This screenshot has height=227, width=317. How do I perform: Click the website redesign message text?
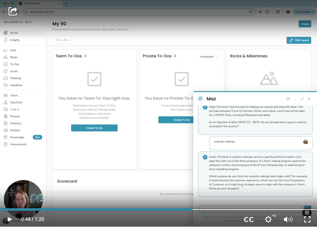point(225,142)
